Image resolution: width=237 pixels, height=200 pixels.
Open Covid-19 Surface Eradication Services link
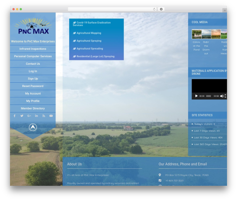point(91,24)
